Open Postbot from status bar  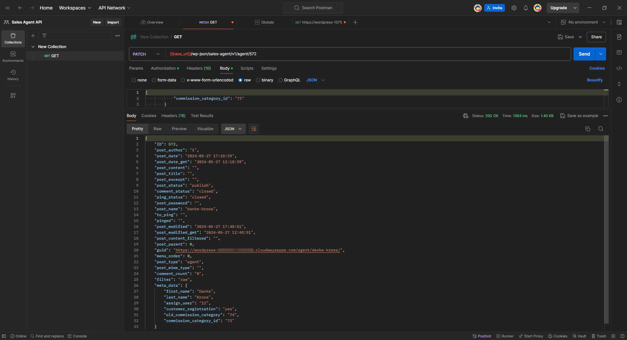coord(482,336)
